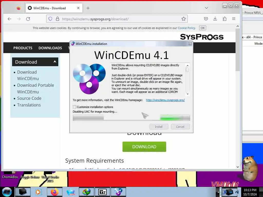This screenshot has height=197, width=263.
Task: Open Firefox hamburger application menu
Action: click(234, 19)
